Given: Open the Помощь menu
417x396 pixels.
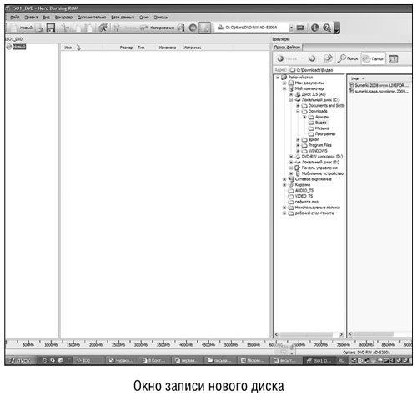Looking at the screenshot, I should (161, 18).
